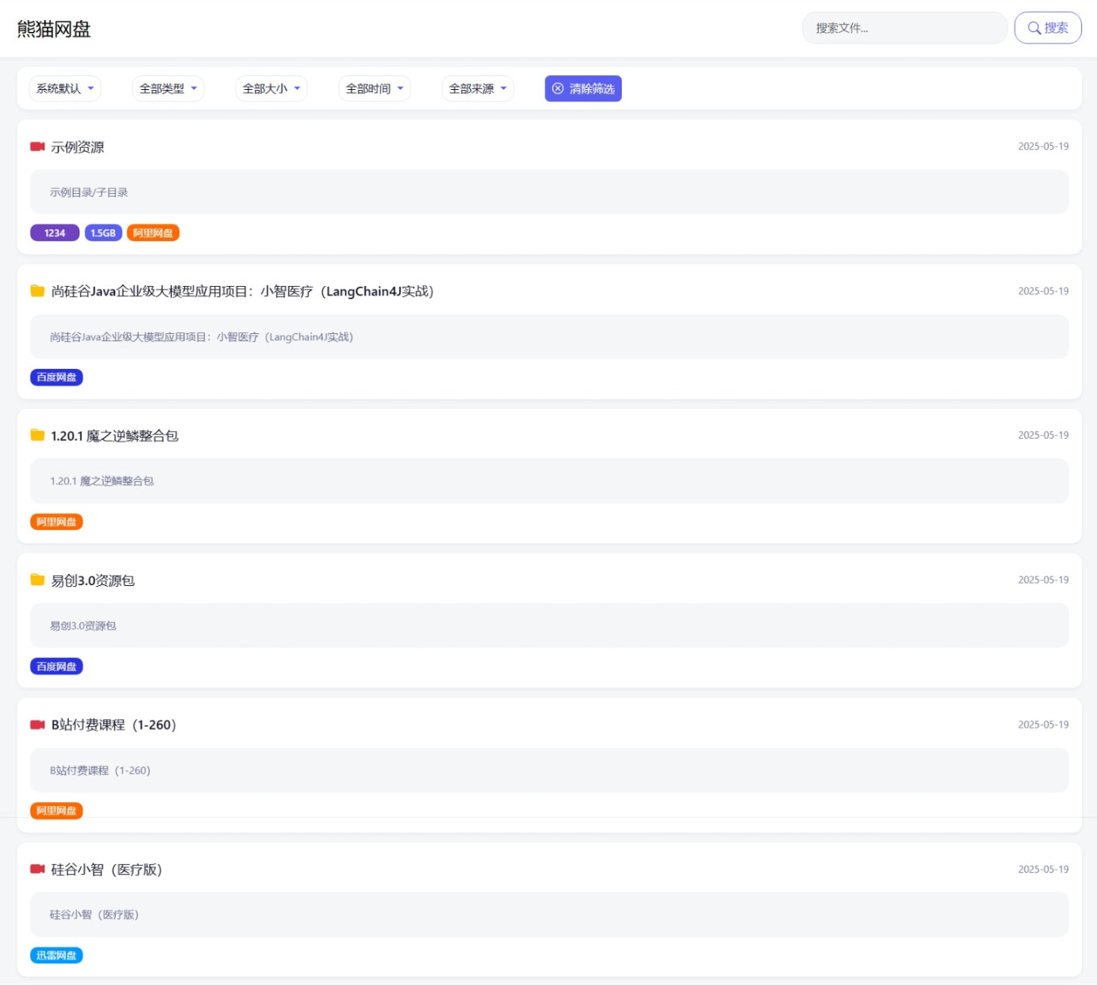Open the 熊猫网盘 site title link

pos(54,29)
